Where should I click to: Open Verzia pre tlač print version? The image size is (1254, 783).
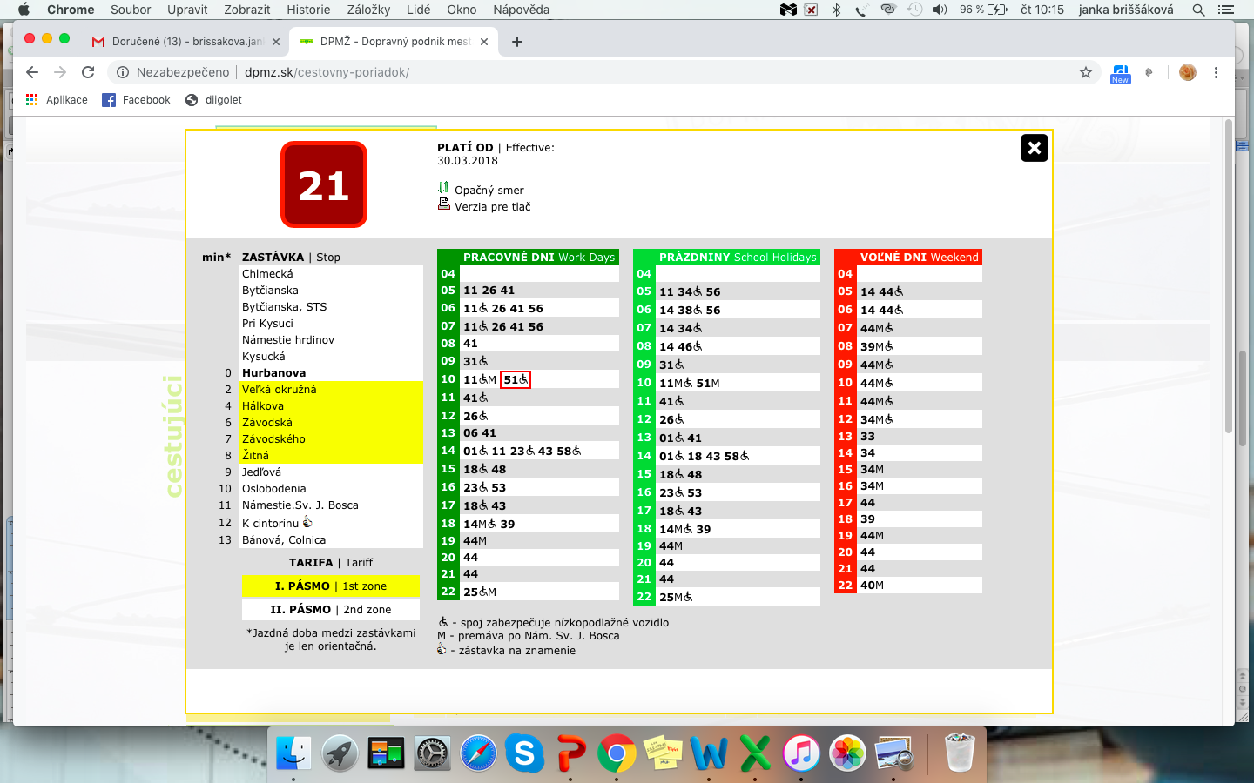tap(492, 206)
